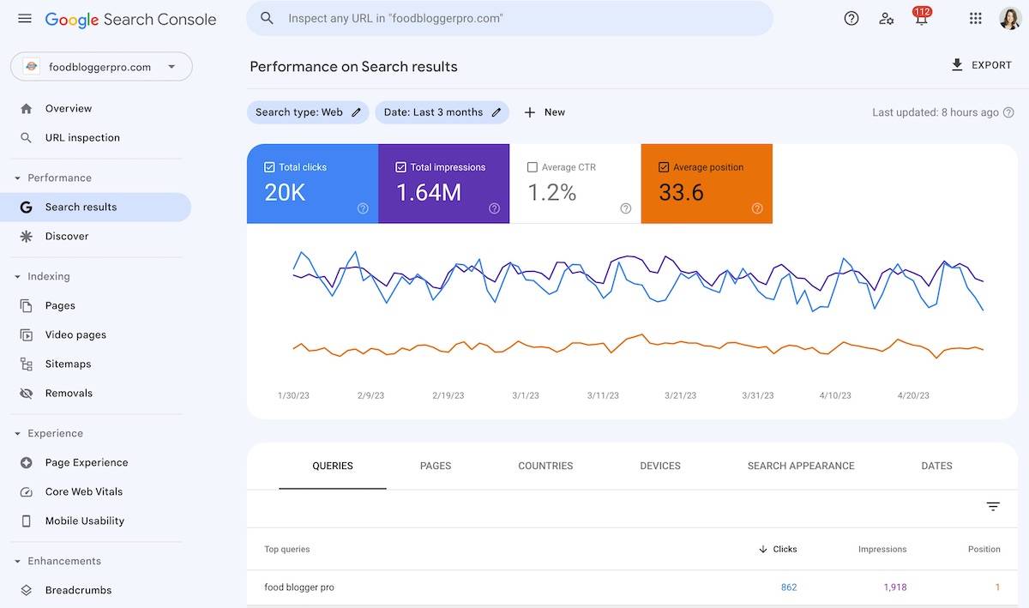Click the search magnifier in URL bar

tap(267, 18)
